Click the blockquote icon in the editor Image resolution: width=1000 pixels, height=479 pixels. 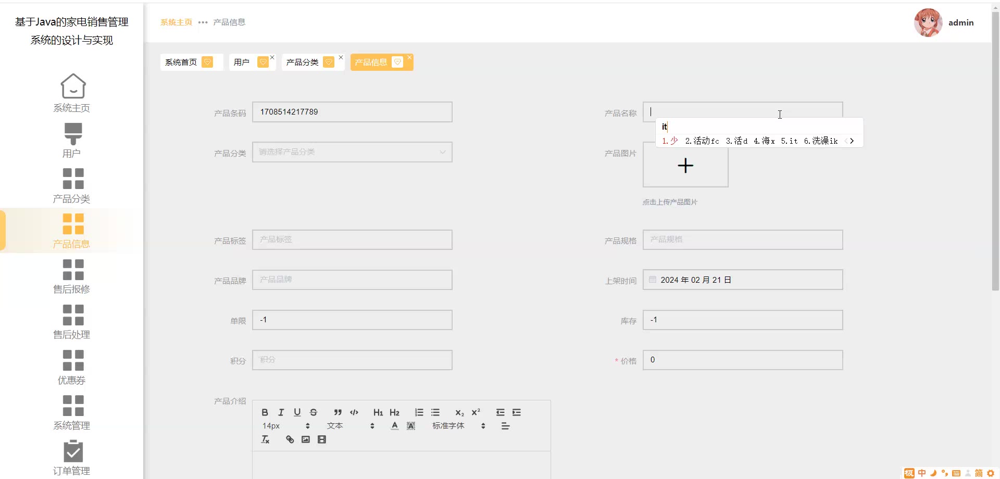tap(337, 412)
